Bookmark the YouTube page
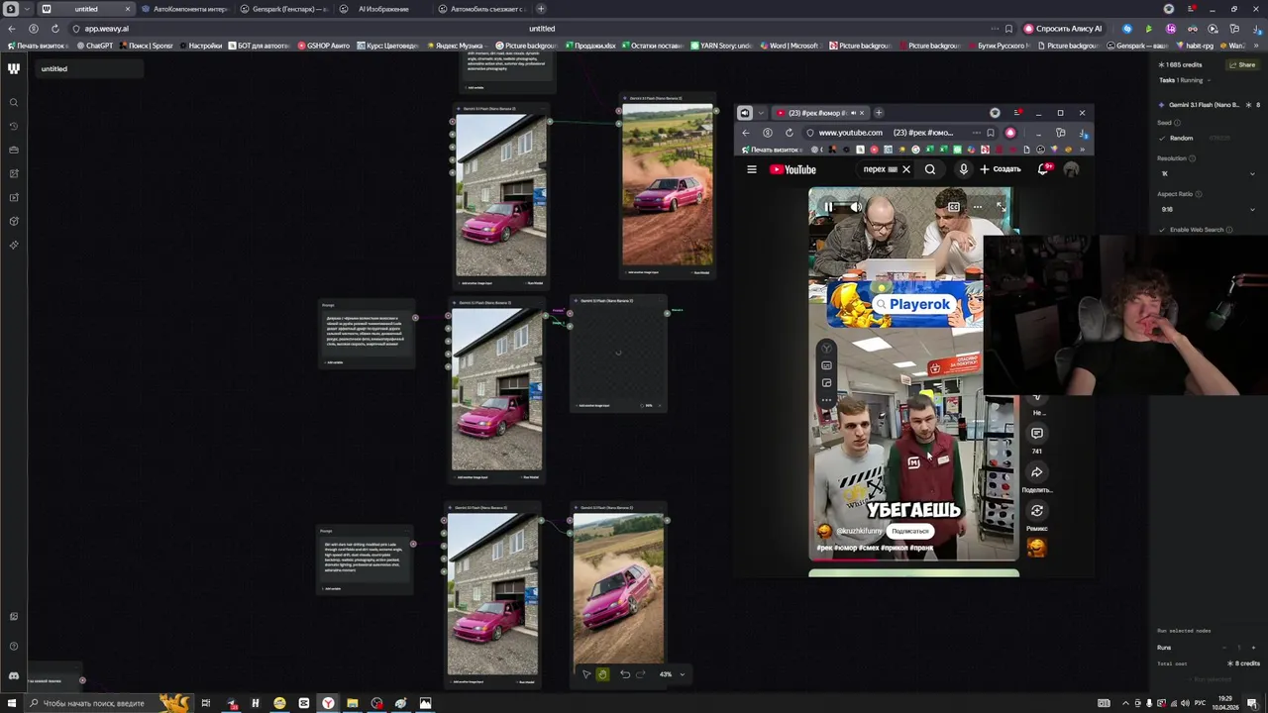1268x713 pixels. coord(990,133)
